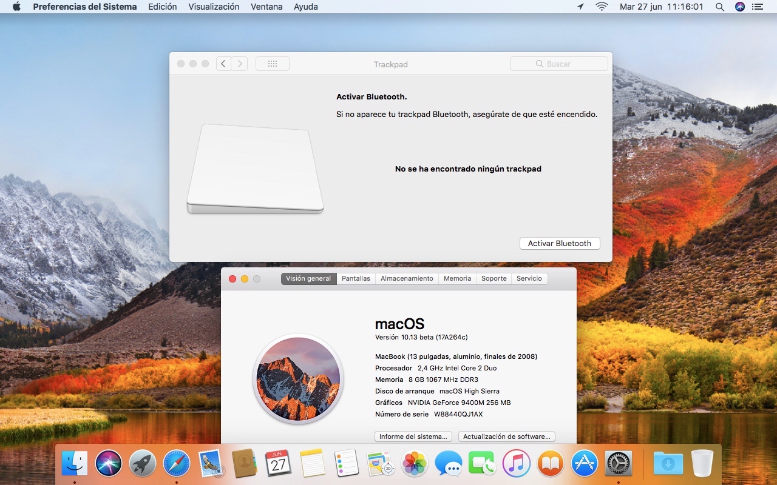Show all preferences grid button
Viewport: 777px width, 485px height.
click(273, 64)
